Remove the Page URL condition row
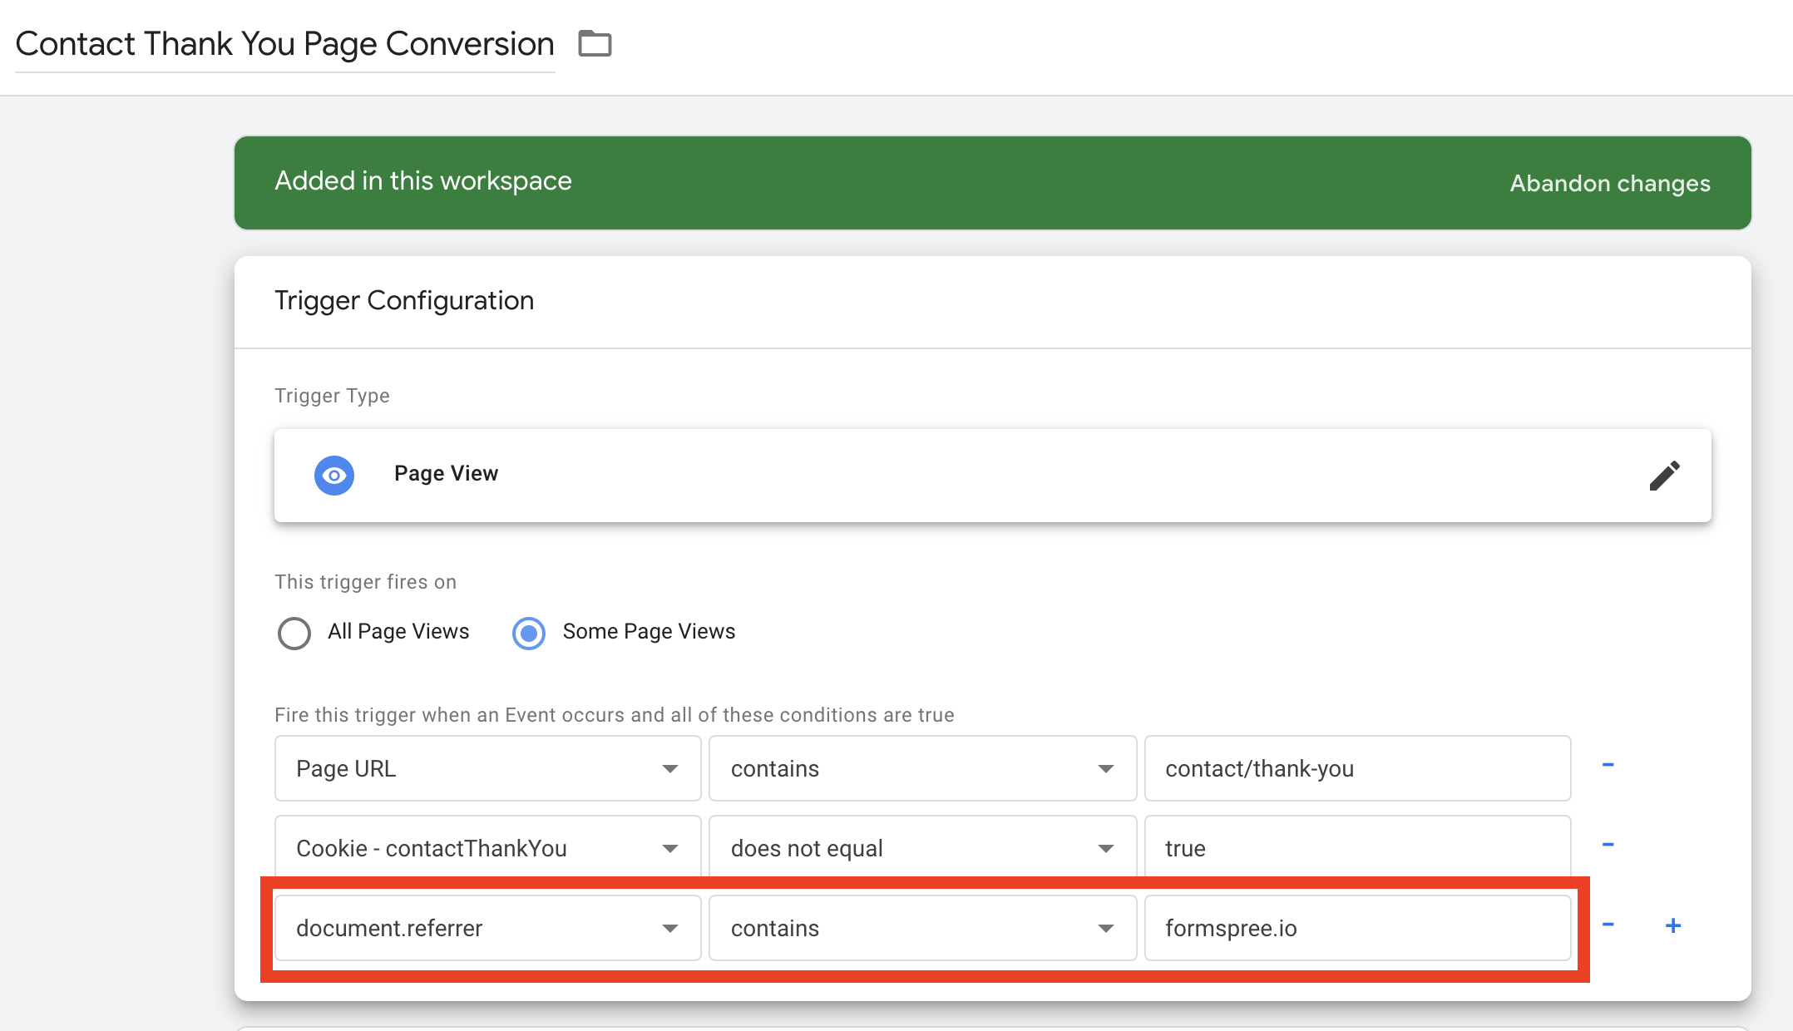 coord(1608,765)
